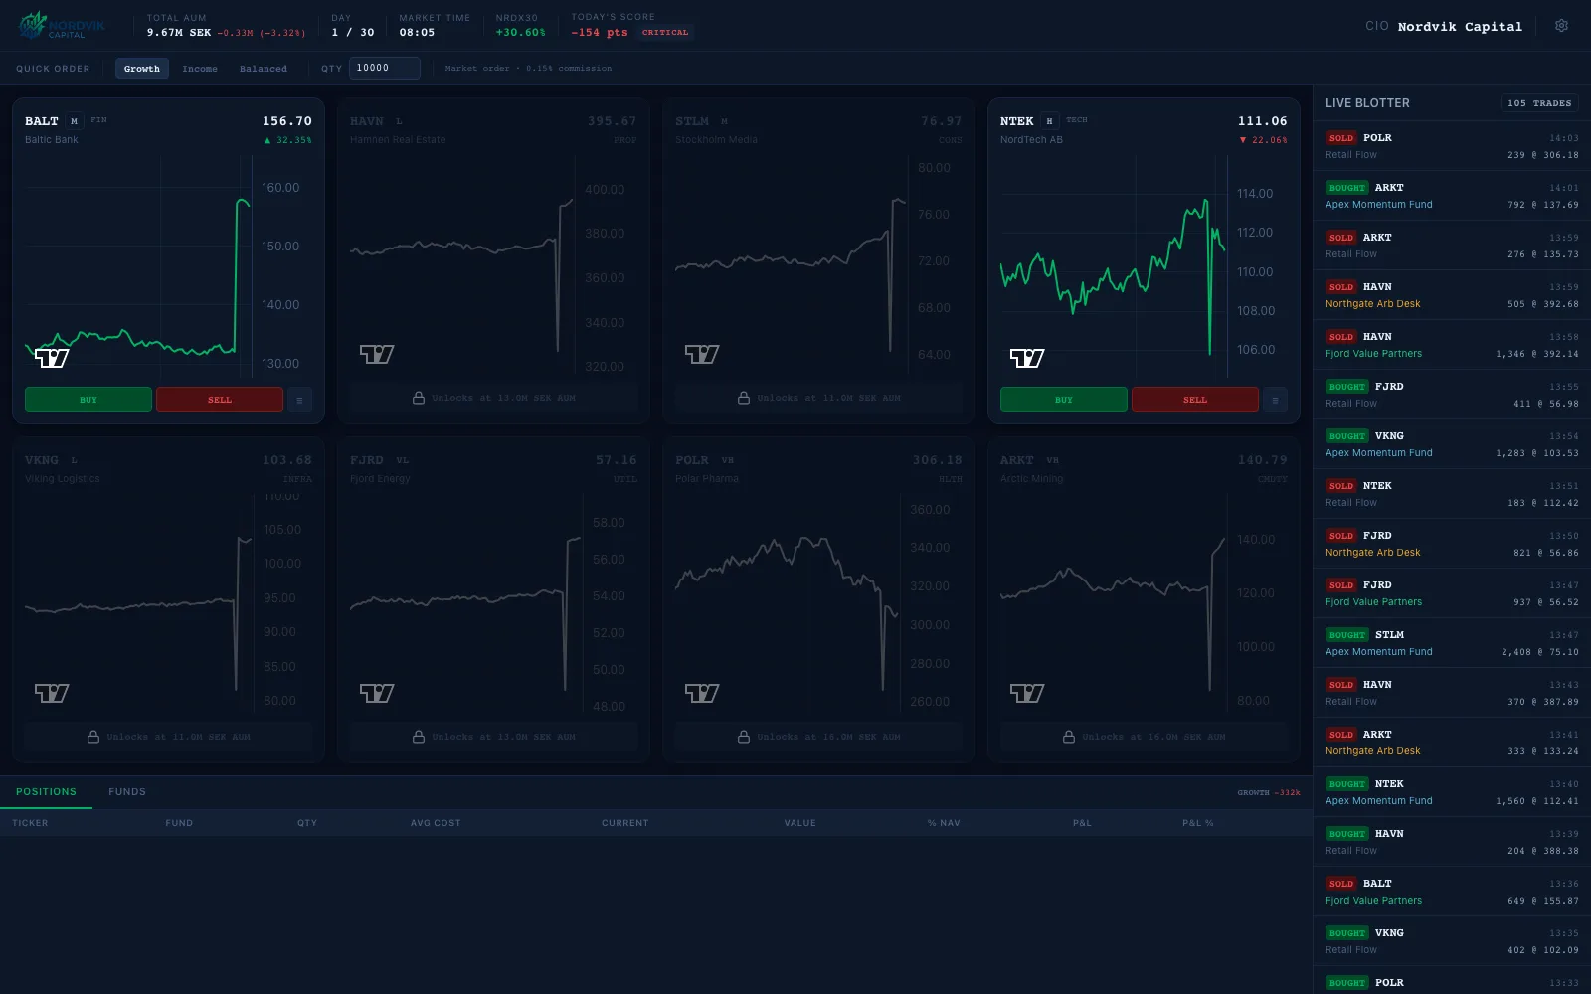Select SOLD NTEK trade at 13:51
1591x994 pixels.
(x=1452, y=494)
